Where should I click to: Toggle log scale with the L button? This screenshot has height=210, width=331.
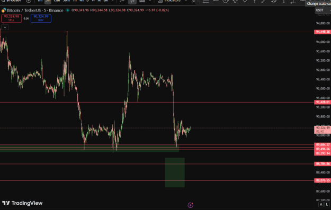[x=327, y=204]
